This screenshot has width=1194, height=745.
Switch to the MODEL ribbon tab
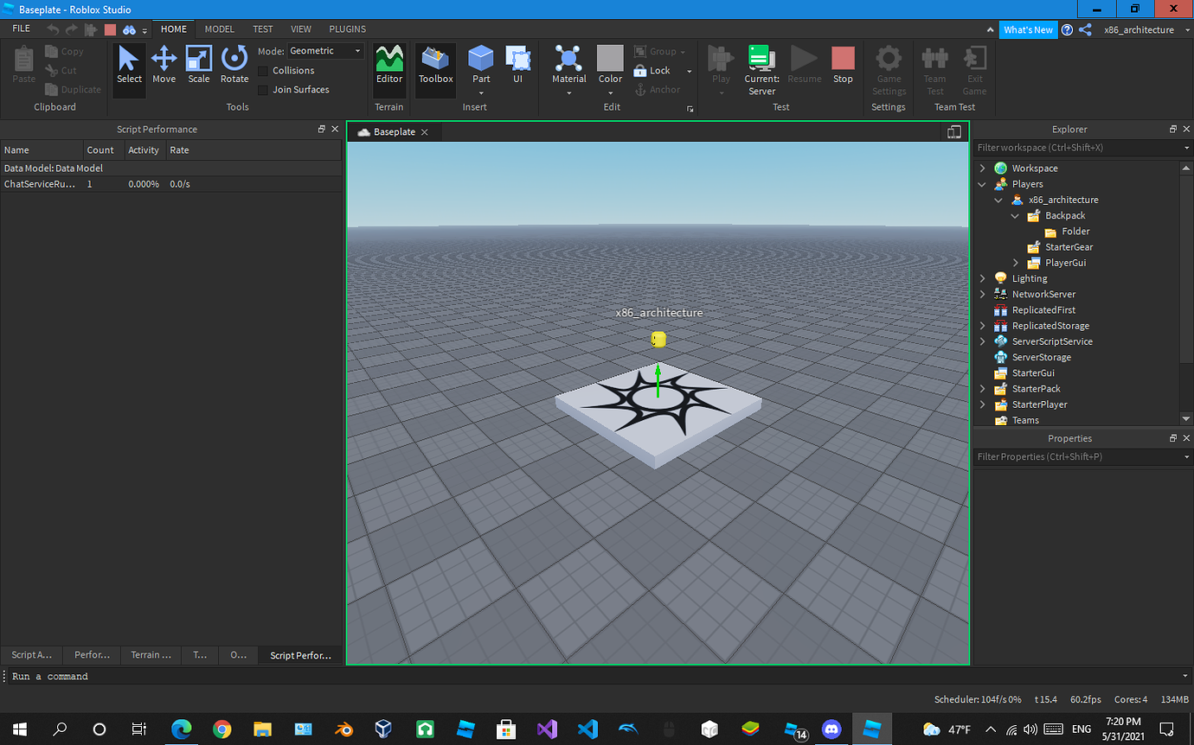pos(219,29)
